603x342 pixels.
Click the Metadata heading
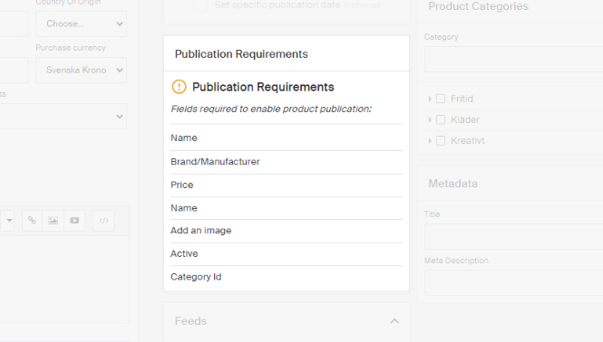453,184
